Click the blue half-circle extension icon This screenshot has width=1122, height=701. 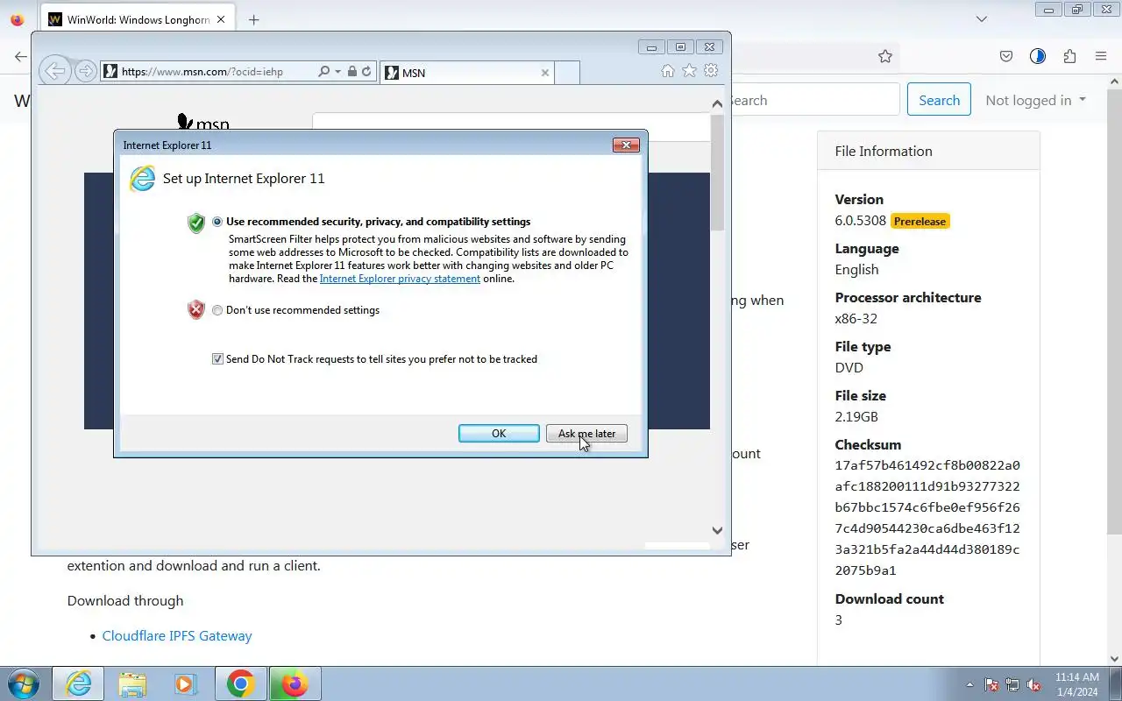pos(1038,56)
